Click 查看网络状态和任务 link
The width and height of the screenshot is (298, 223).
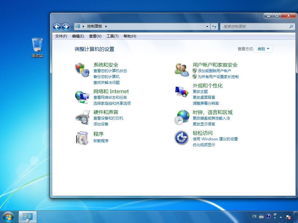pyautogui.click(x=110, y=97)
